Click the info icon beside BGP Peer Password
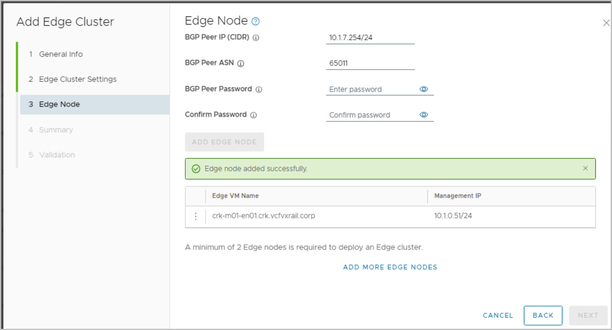 259,90
